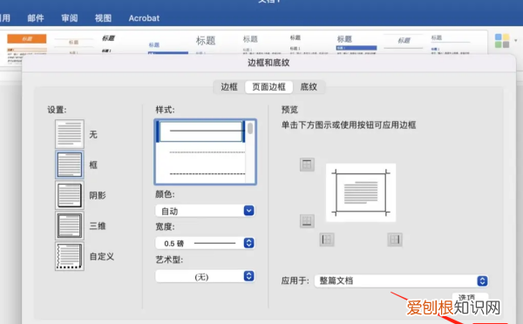The image size is (523, 324).
Task: Open the 艺术型 (art) dropdown showing (无)
Action: tap(205, 276)
